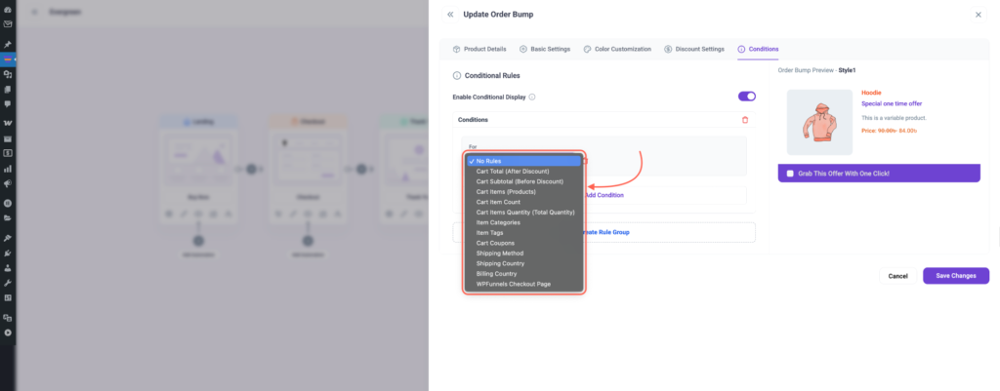Viewport: 1000px width, 391px height.
Task: Open Pages icon in admin sidebar
Action: tap(8, 89)
